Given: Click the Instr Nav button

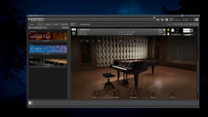Looking at the screenshot, I should coord(65,28).
